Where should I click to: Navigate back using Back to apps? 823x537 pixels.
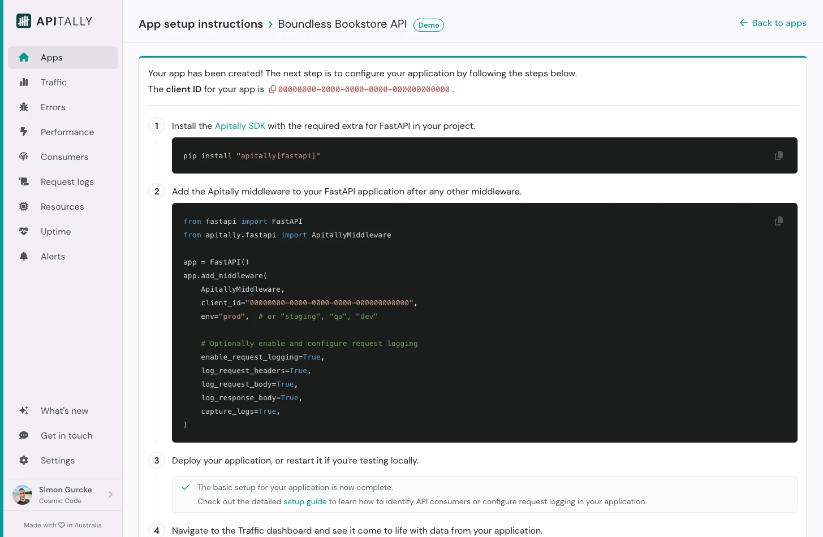point(773,23)
